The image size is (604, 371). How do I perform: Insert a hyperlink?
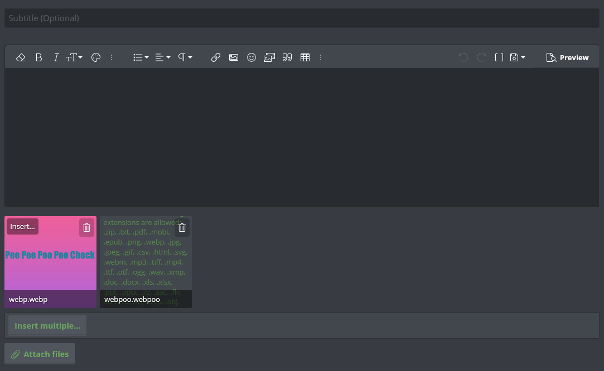[216, 57]
